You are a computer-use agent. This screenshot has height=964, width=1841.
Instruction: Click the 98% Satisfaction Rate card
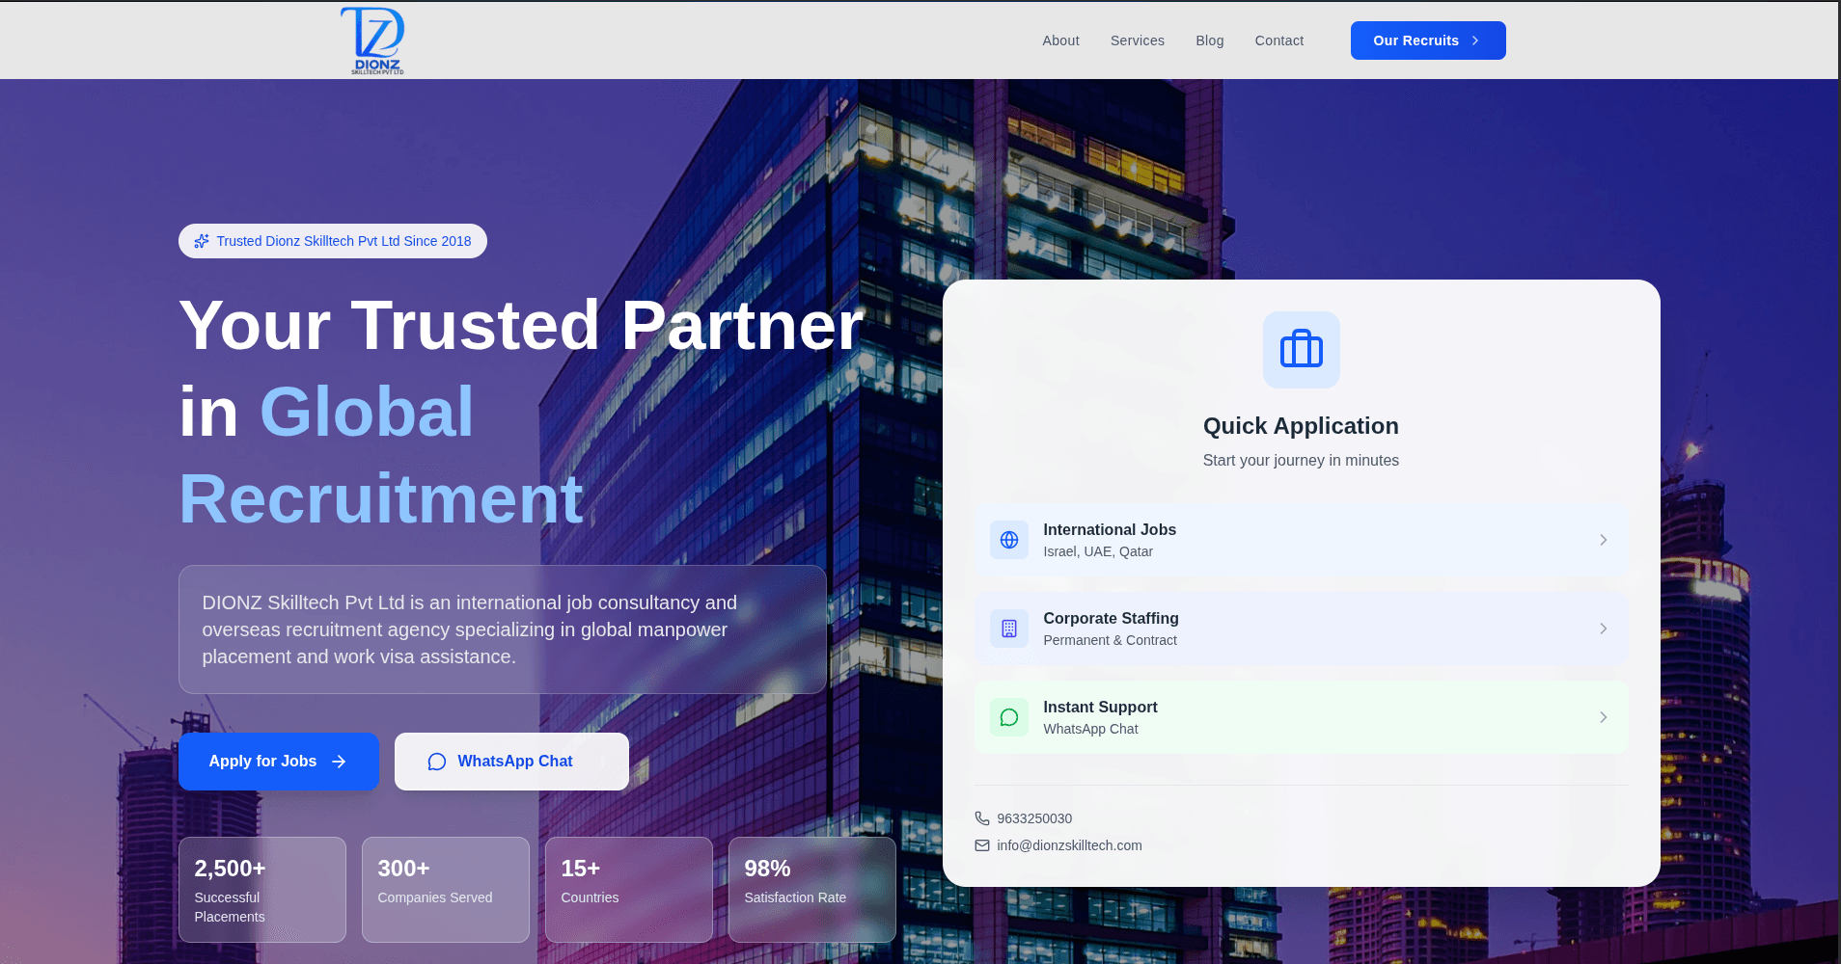click(x=812, y=890)
